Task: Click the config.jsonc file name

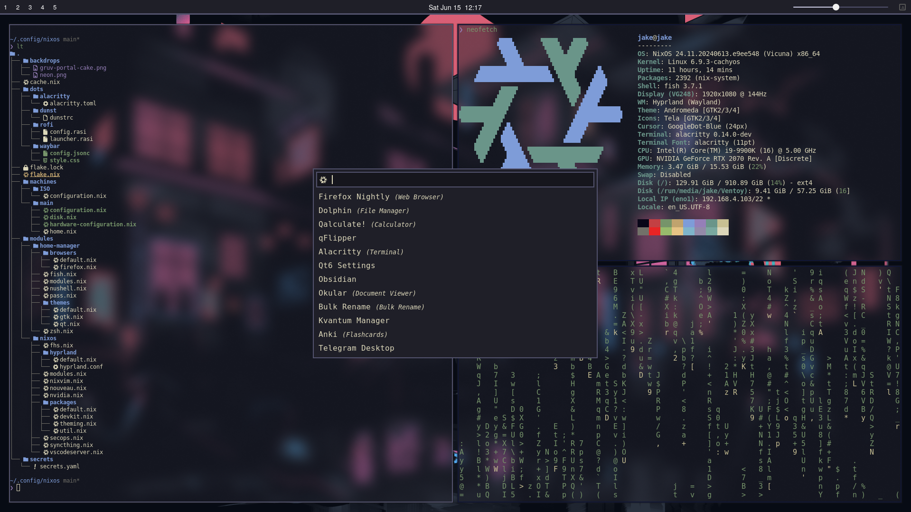Action: click(x=70, y=153)
